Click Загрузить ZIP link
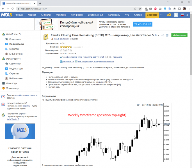The image size is (192, 168). click(x=68, y=61)
